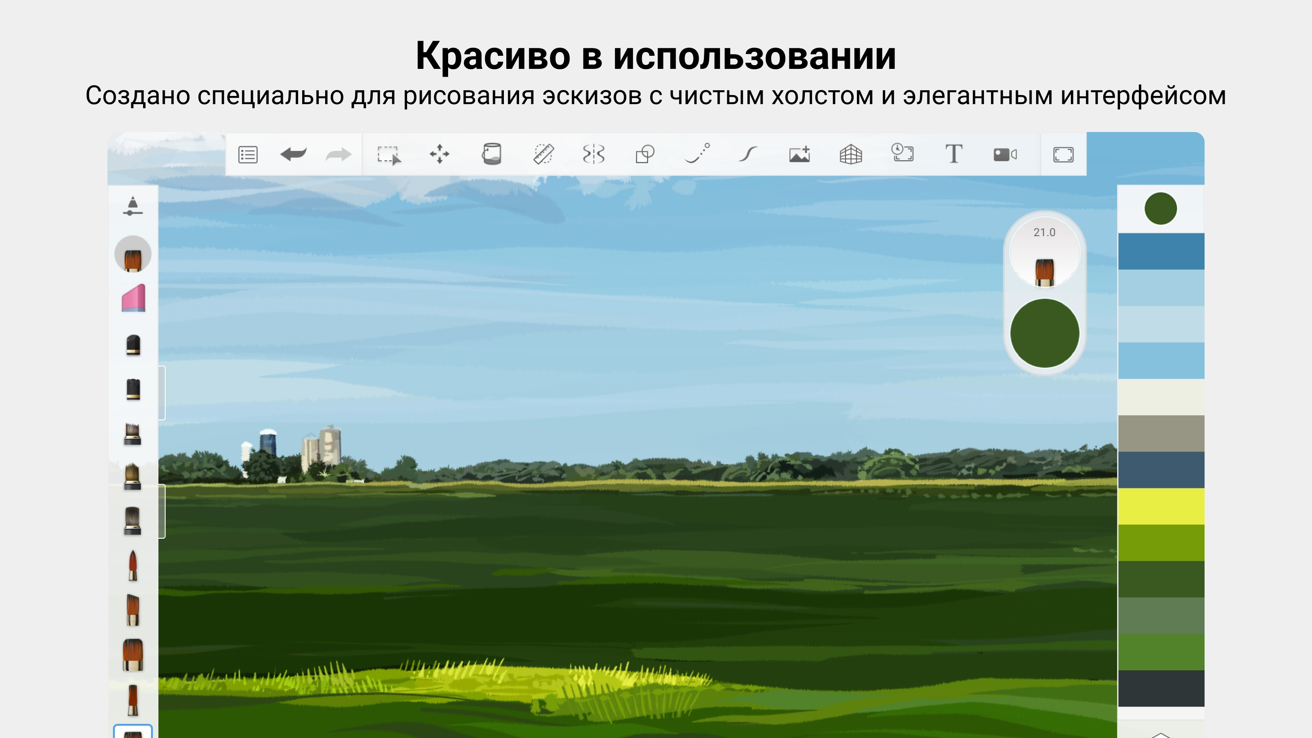1312x738 pixels.
Task: Select the predictive stroke tool
Action: pos(697,153)
